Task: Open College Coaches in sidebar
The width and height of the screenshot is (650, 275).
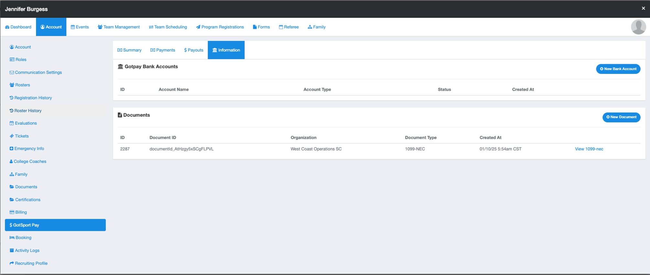Action: (28, 162)
